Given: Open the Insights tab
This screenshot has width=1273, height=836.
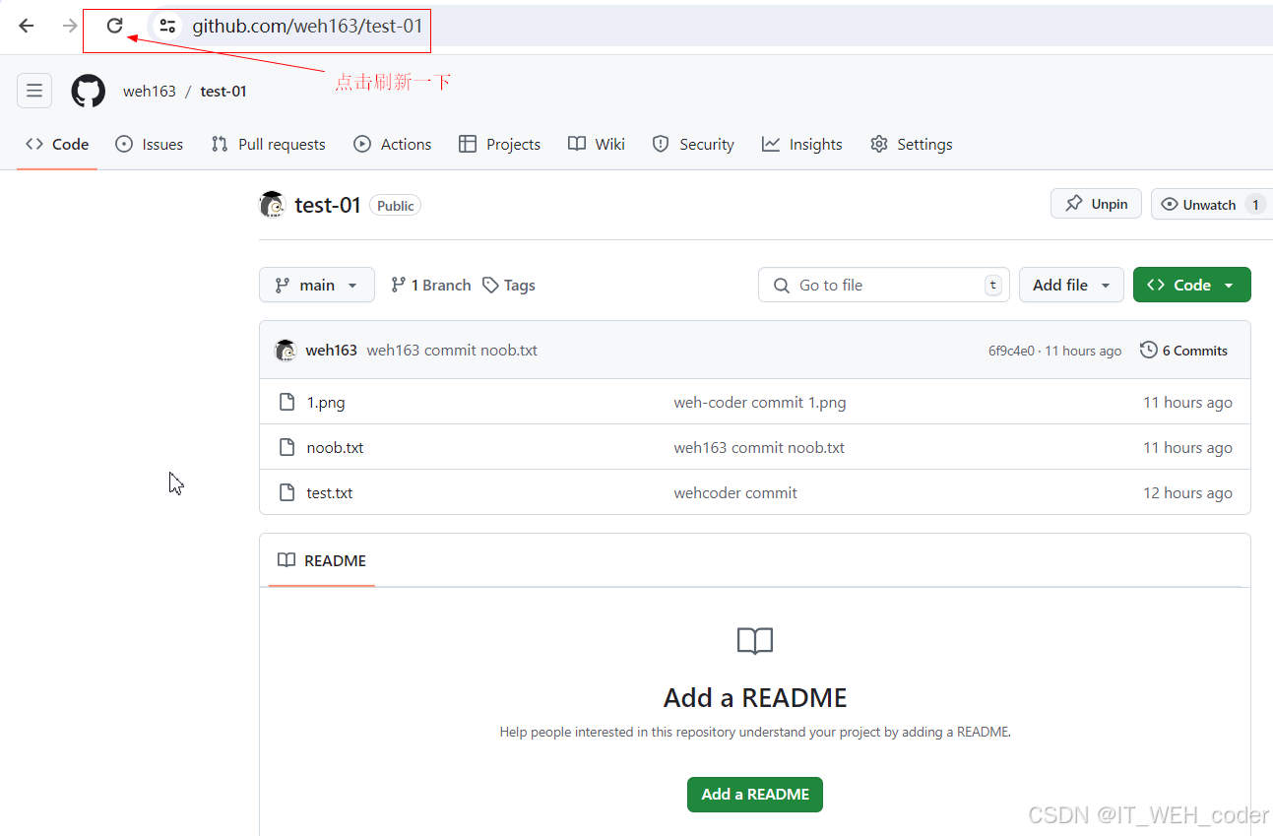Looking at the screenshot, I should click(802, 144).
